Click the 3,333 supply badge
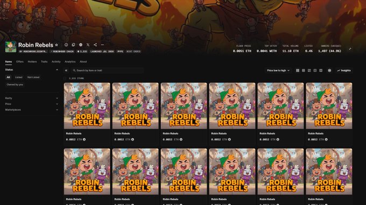The width and height of the screenshot is (366, 205). click(82, 51)
